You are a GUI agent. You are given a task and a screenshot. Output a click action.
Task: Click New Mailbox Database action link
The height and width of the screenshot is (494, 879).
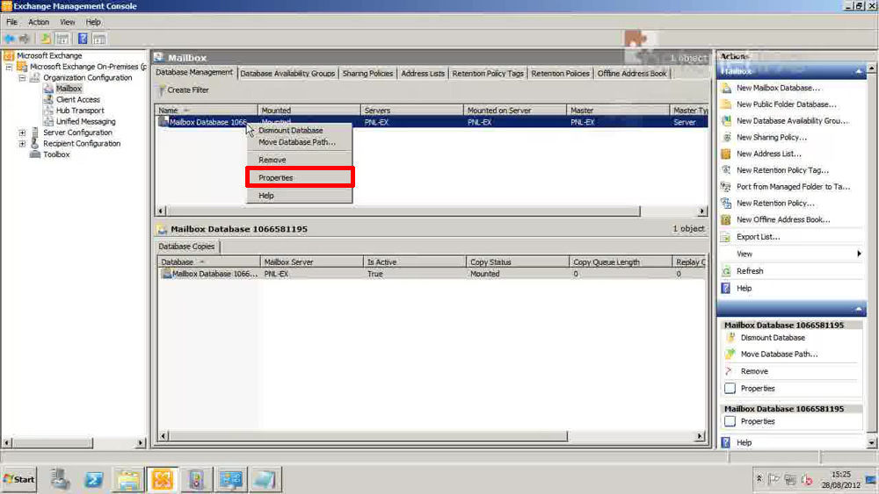point(778,88)
